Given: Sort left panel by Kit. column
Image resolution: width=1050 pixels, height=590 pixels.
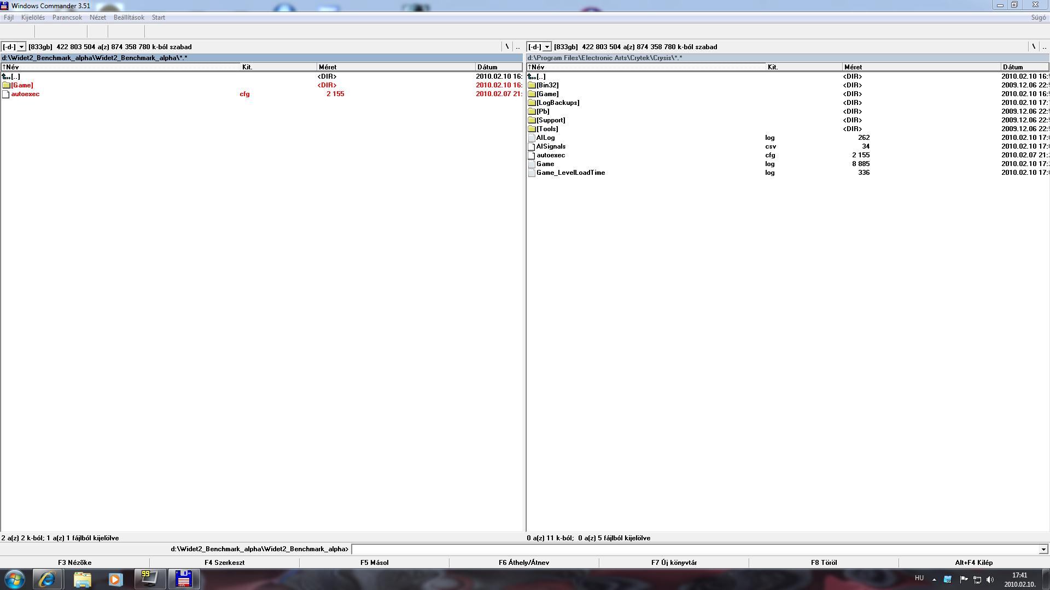Looking at the screenshot, I should click(279, 67).
